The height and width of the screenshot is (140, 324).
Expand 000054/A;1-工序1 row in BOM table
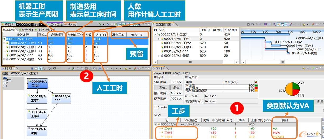click(4, 43)
